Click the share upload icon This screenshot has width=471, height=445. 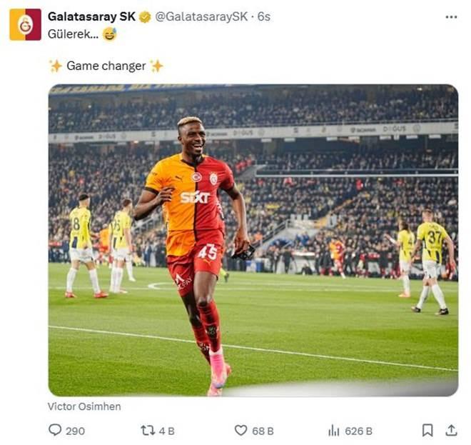click(x=451, y=430)
